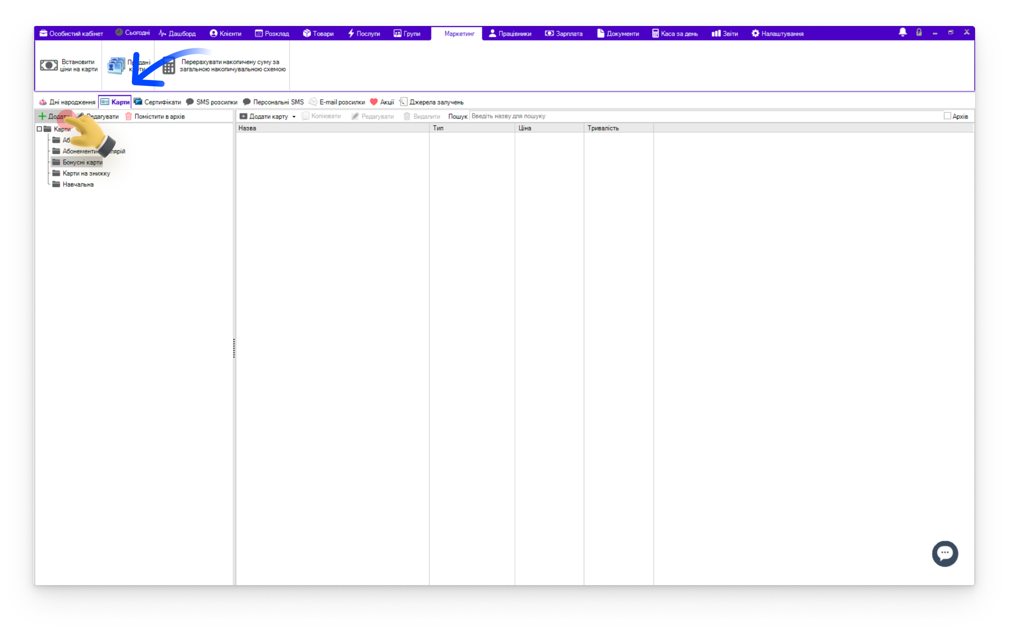Select the Маркетинг tab
The height and width of the screenshot is (630, 1009).
pyautogui.click(x=456, y=34)
